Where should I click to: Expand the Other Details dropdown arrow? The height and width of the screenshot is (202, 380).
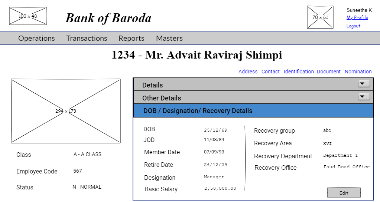pos(364,97)
